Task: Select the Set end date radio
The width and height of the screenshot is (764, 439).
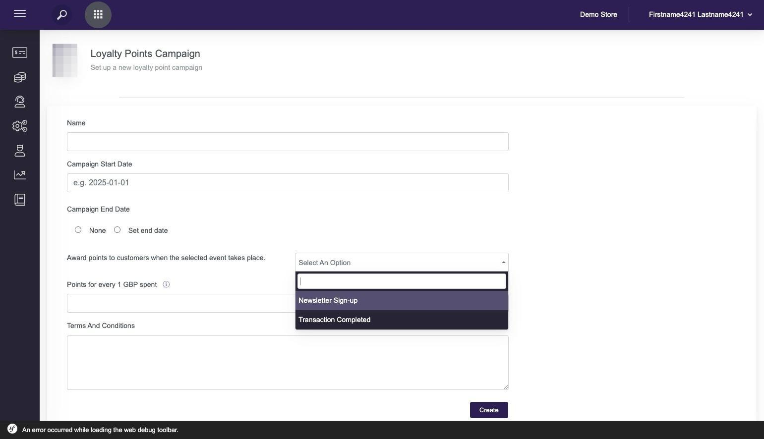Action: tap(118, 230)
